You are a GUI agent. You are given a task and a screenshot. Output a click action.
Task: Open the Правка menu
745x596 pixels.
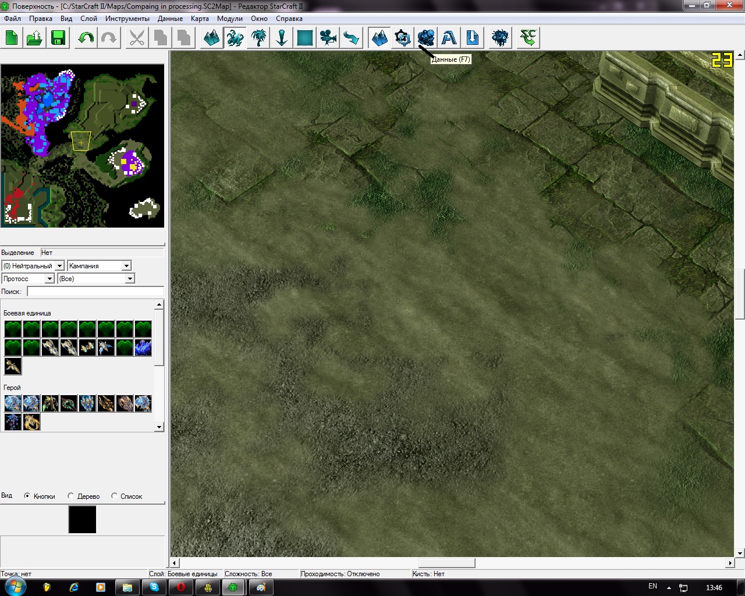pos(41,19)
